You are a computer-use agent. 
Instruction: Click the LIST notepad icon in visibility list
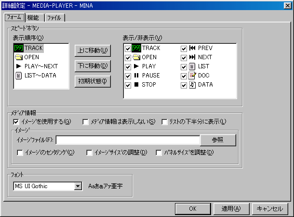(192, 66)
